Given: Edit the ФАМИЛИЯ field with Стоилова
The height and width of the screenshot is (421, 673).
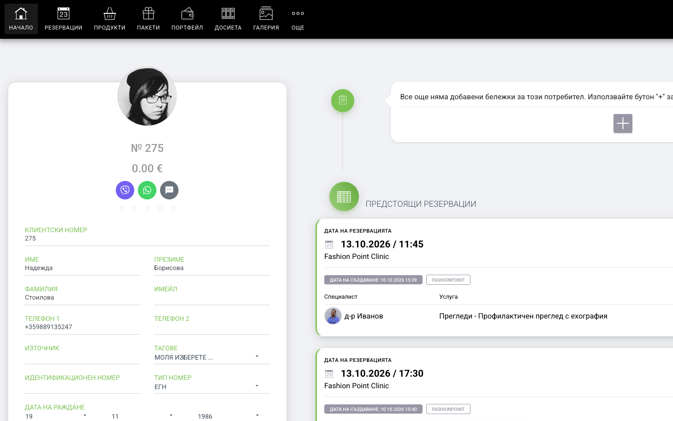Looking at the screenshot, I should (x=83, y=298).
